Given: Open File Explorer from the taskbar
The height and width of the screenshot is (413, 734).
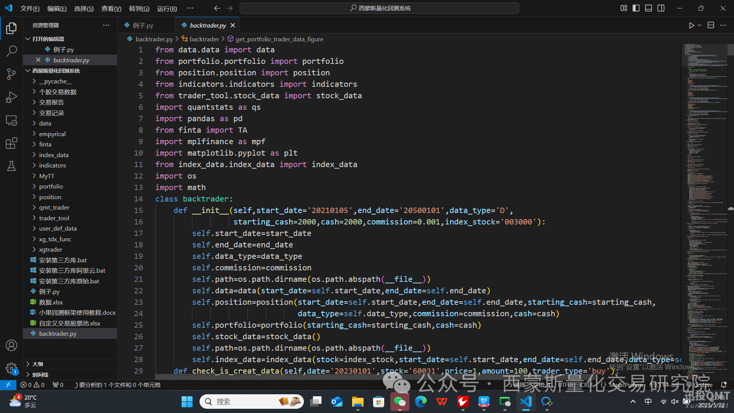Looking at the screenshot, I should [x=358, y=402].
